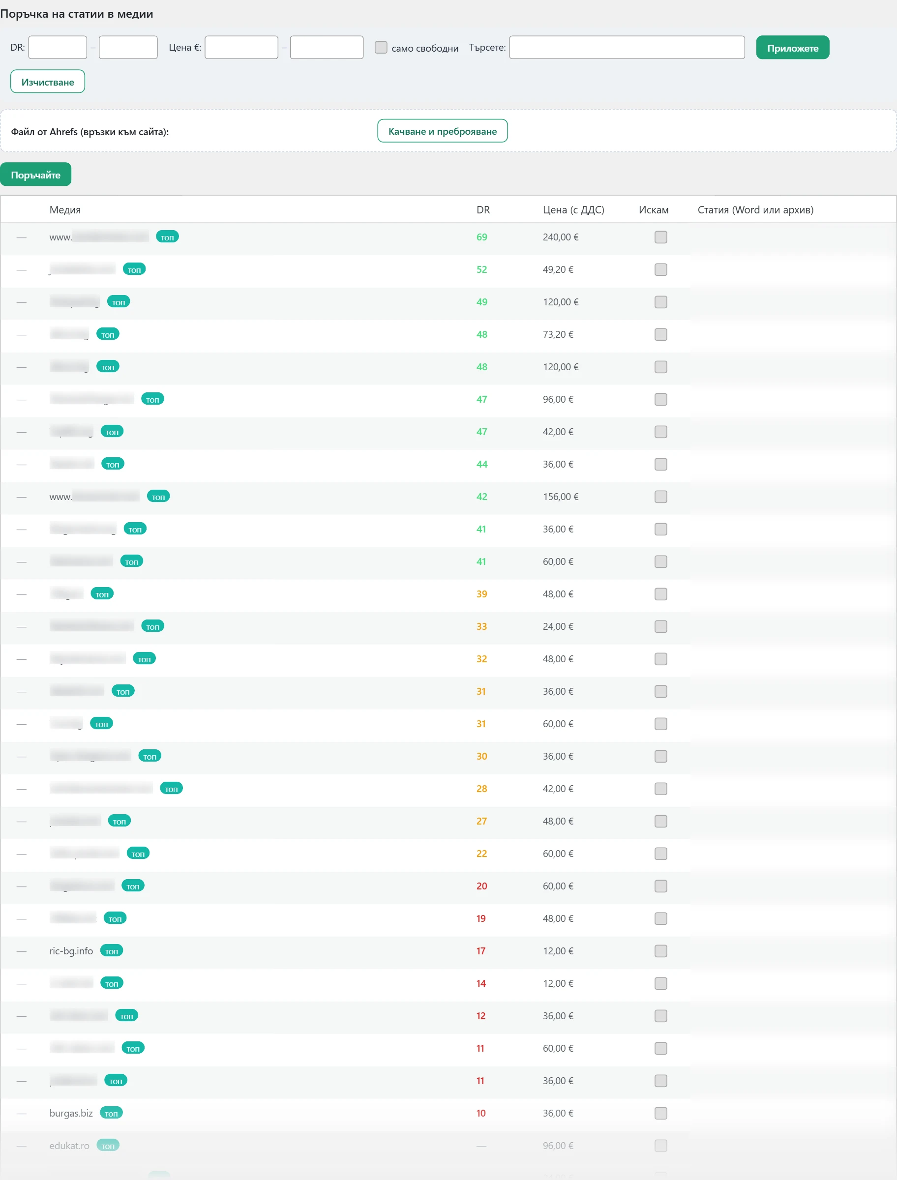This screenshot has height=1180, width=897.
Task: Click the ric-bg.info media name
Action: [71, 951]
